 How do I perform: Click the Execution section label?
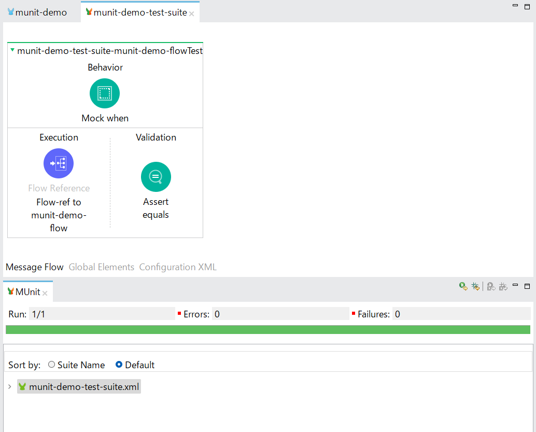[x=59, y=137]
